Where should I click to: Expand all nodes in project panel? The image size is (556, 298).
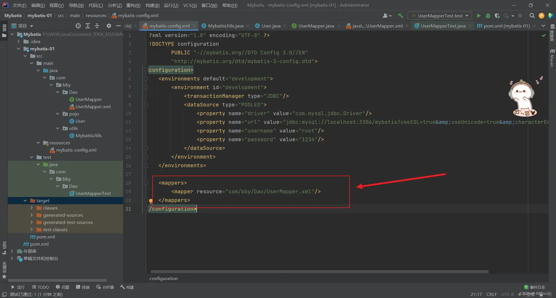[x=87, y=26]
